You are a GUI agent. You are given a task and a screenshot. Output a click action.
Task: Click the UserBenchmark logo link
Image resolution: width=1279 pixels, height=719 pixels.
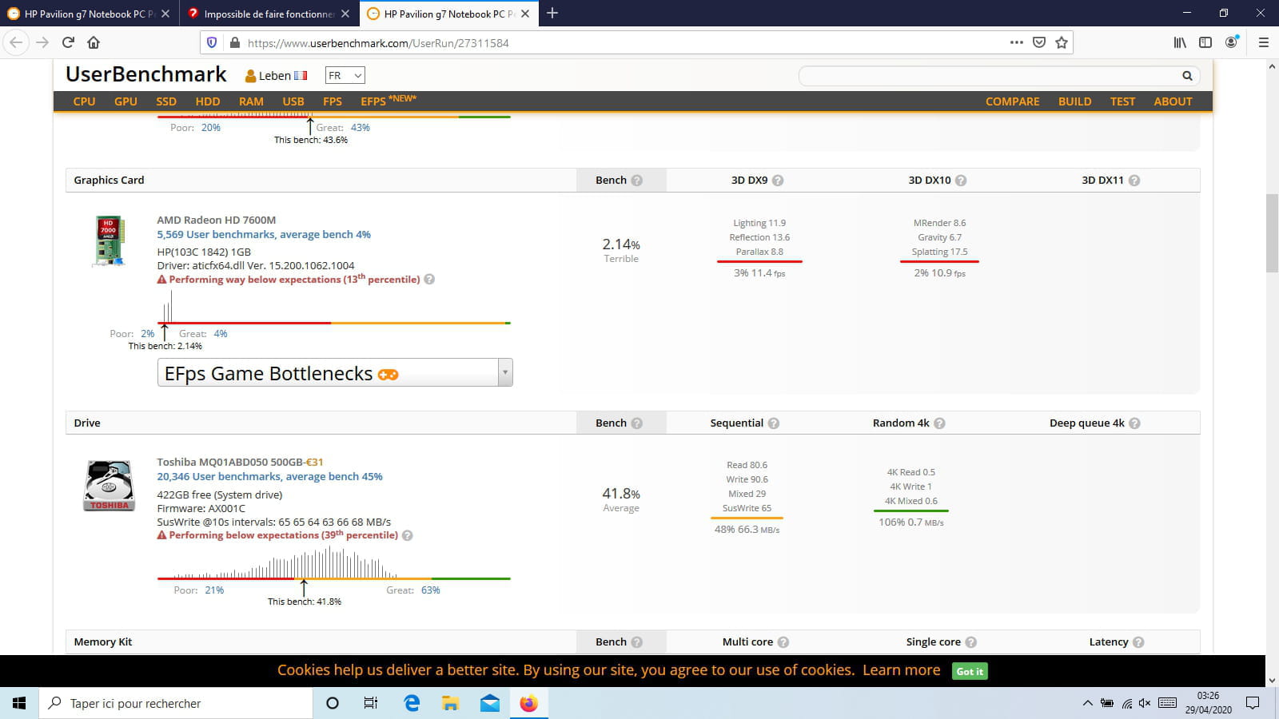[x=146, y=74]
